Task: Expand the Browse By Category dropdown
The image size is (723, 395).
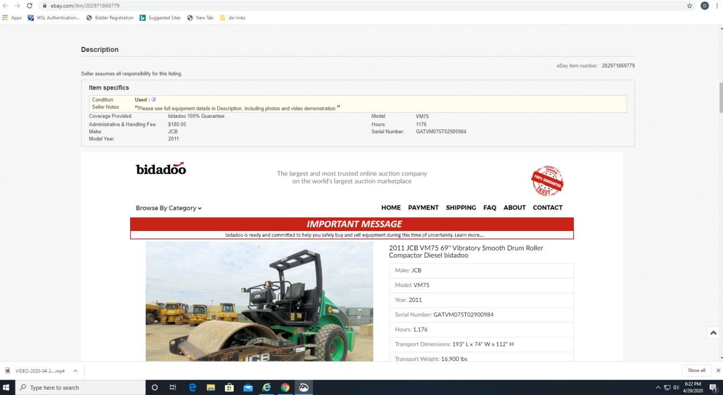Action: (x=168, y=208)
